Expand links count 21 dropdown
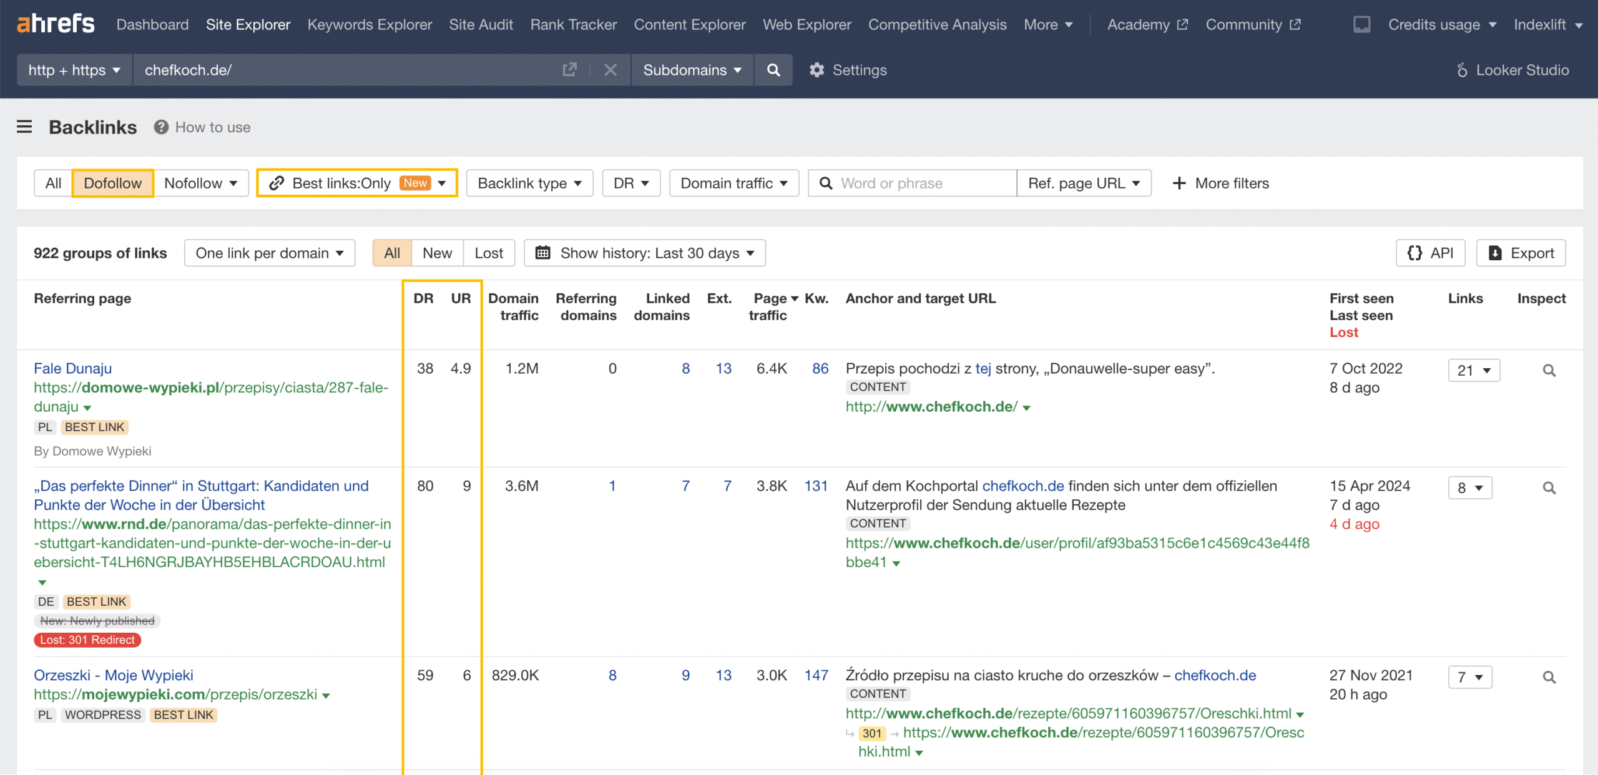 (1474, 371)
